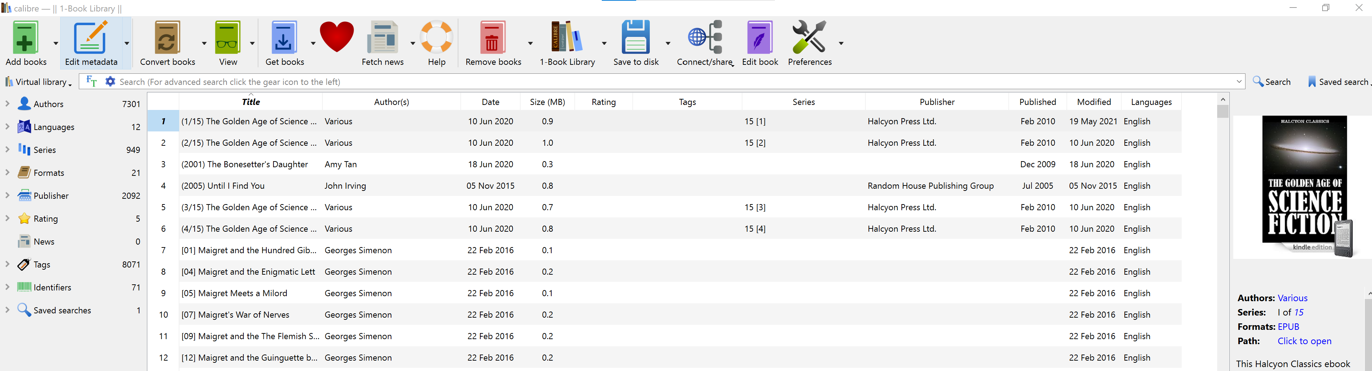Click the book list vertical scrollbar
The width and height of the screenshot is (1372, 371).
point(1223,213)
